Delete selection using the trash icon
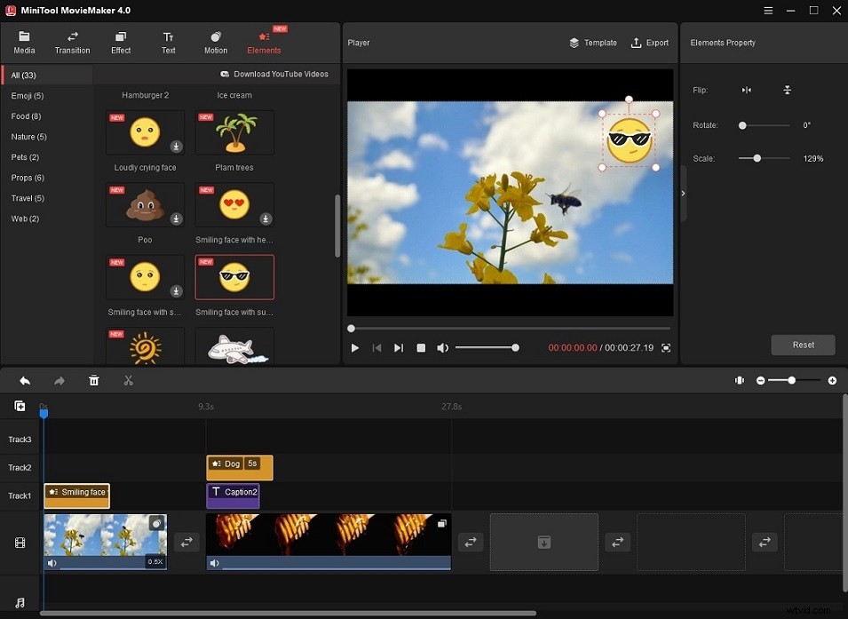This screenshot has width=848, height=619. (x=93, y=380)
